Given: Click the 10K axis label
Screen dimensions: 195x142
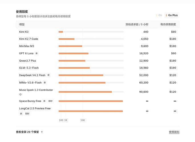Looking at the screenshot, I should point(83,120).
